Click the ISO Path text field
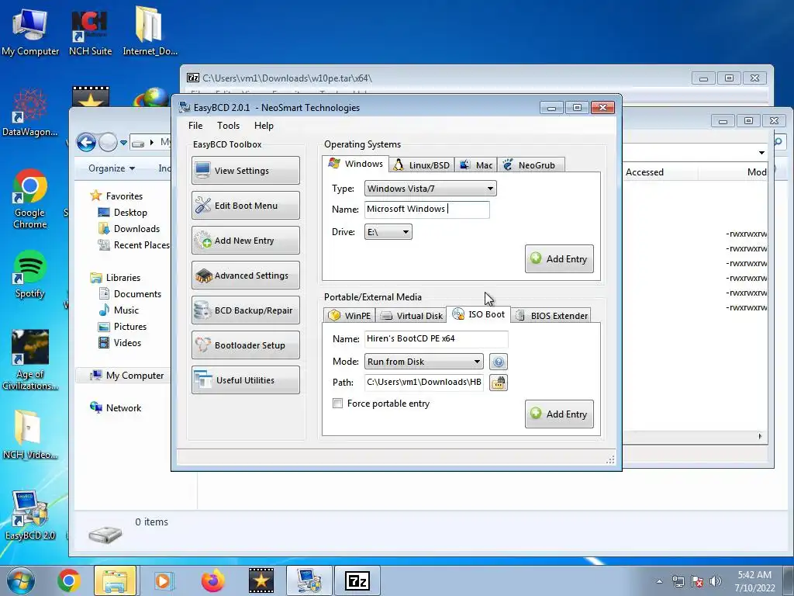The height and width of the screenshot is (596, 794). point(424,382)
